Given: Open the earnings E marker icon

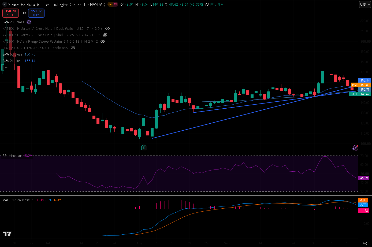Looking at the screenshot, I should 144,147.
